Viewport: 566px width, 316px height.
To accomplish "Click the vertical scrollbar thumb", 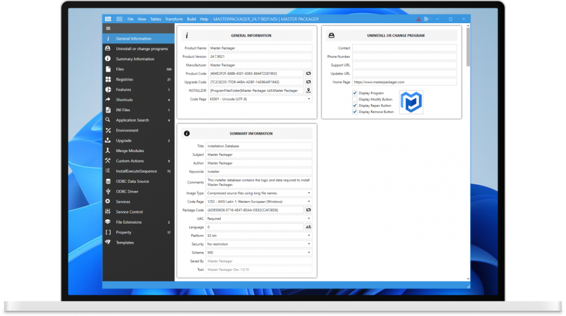I will (468, 47).
